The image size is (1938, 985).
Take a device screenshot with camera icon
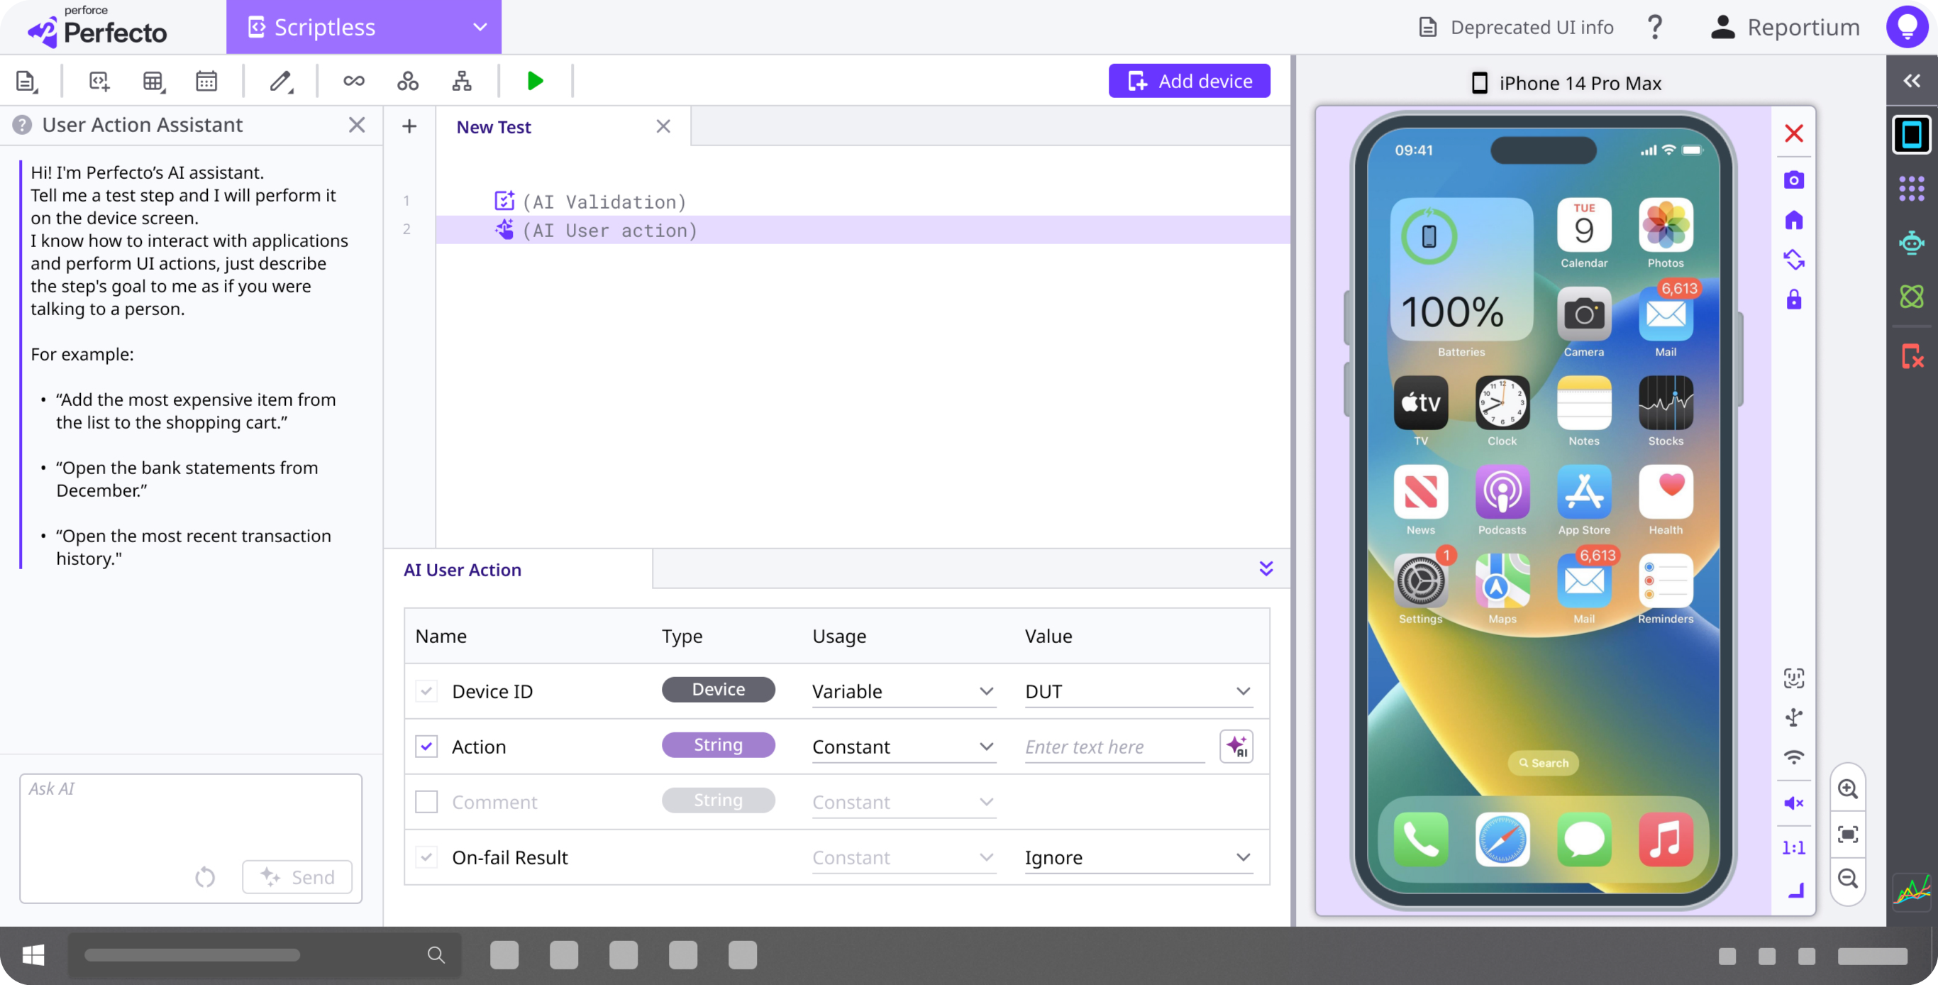1793,180
